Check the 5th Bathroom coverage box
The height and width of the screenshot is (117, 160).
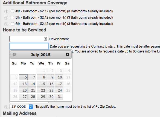pos(12,17)
